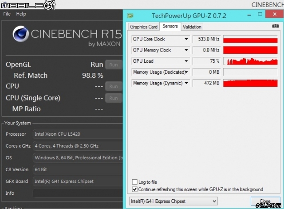Click the TechPowerUp GPU-Z 0.7.2 title bar
The image size is (284, 209).
click(x=189, y=16)
